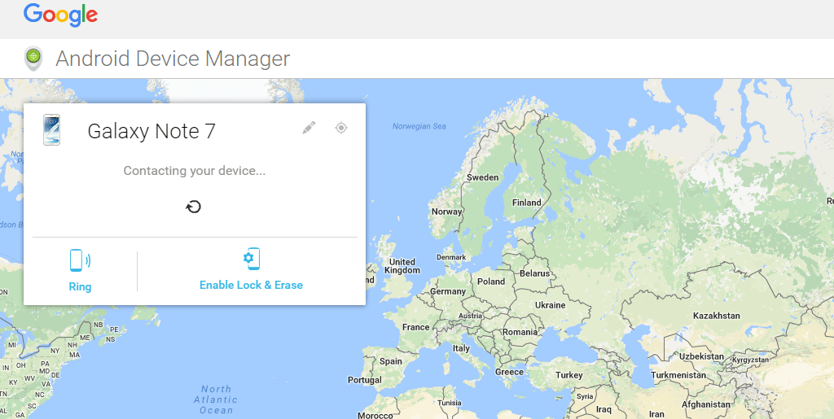
Task: Click Tunisia label on the map
Action: pyautogui.click(x=450, y=403)
